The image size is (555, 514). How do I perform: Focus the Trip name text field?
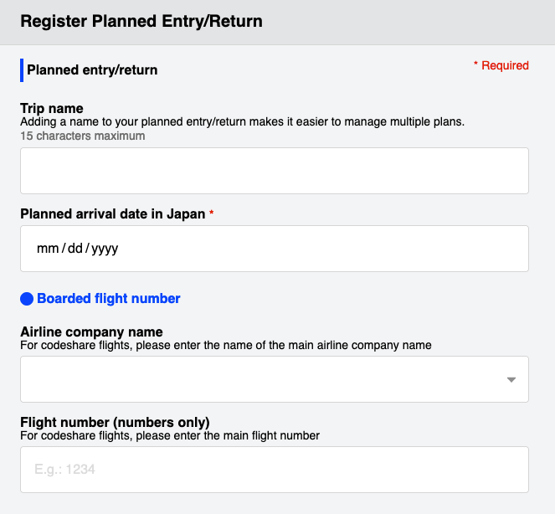click(x=275, y=171)
